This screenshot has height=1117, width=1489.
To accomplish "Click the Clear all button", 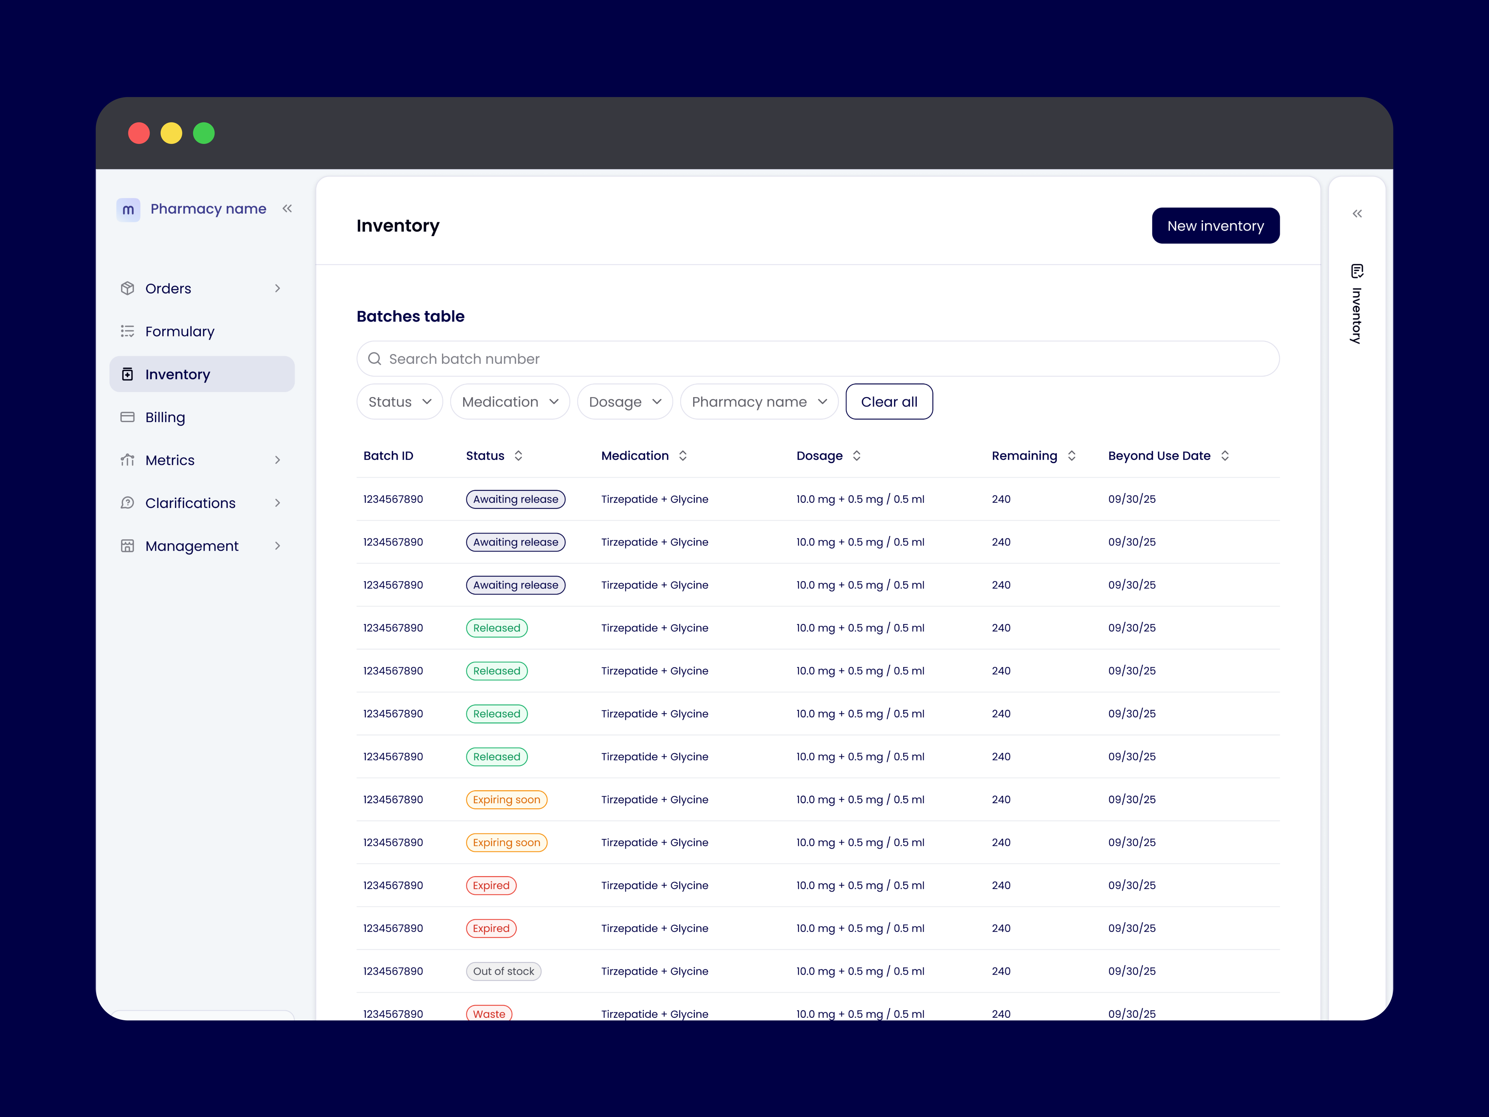I will tap(889, 402).
